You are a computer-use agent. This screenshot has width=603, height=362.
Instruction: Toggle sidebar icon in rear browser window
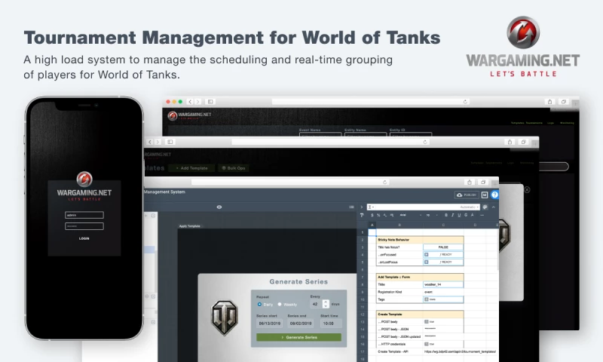(x=210, y=102)
